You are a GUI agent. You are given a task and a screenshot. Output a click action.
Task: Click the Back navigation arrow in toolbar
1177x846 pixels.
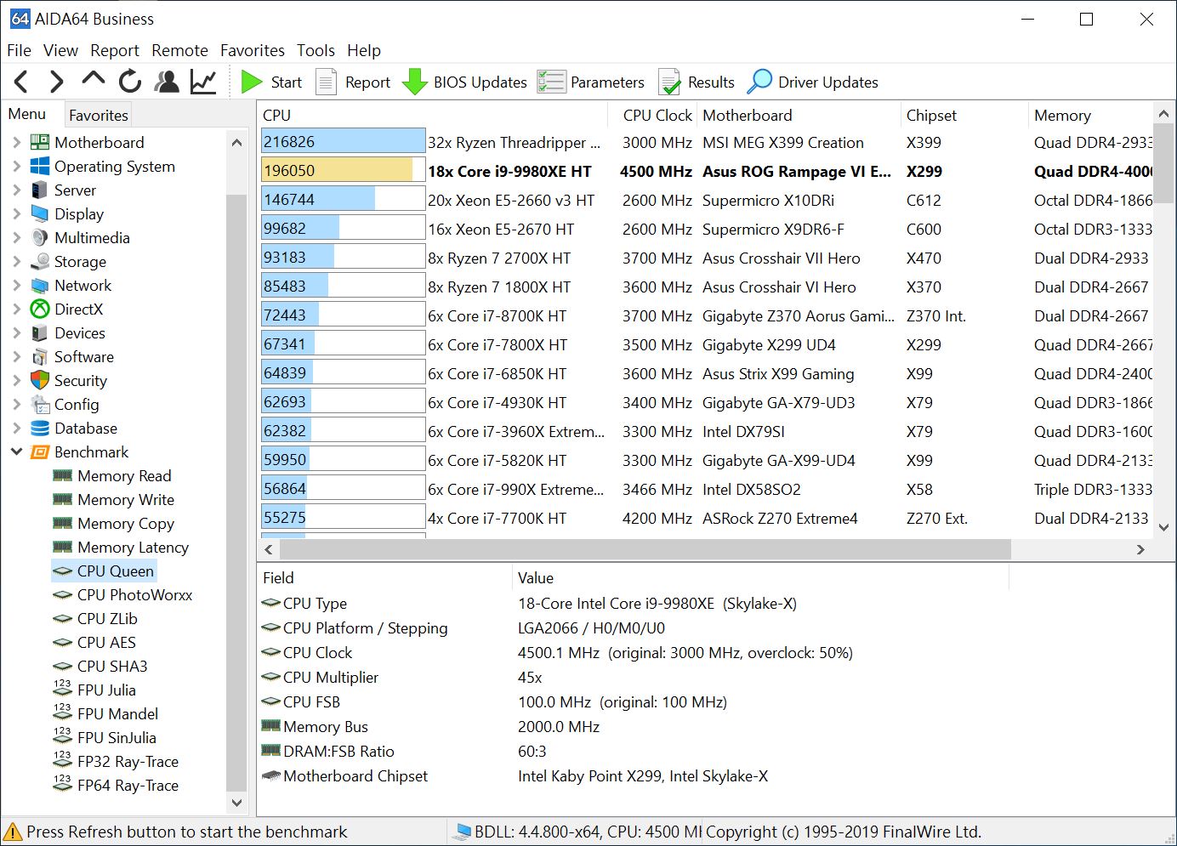point(21,82)
